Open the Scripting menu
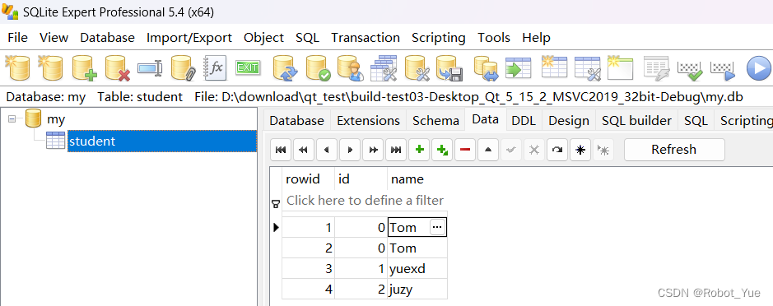Screen dimensions: 773x306 click(x=438, y=38)
